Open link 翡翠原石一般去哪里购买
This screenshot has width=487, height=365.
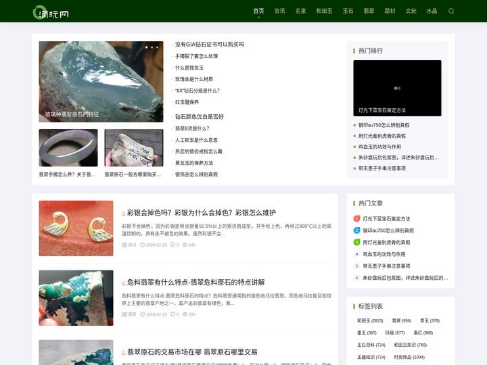tap(133, 175)
